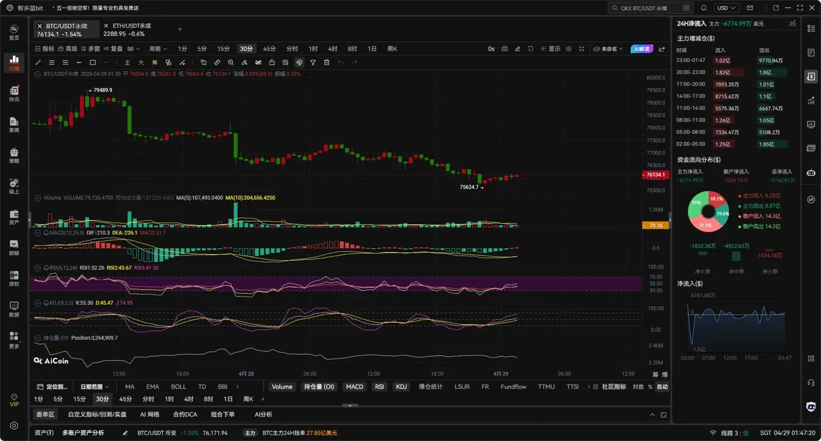Open the AI 网格 tab

coord(150,414)
